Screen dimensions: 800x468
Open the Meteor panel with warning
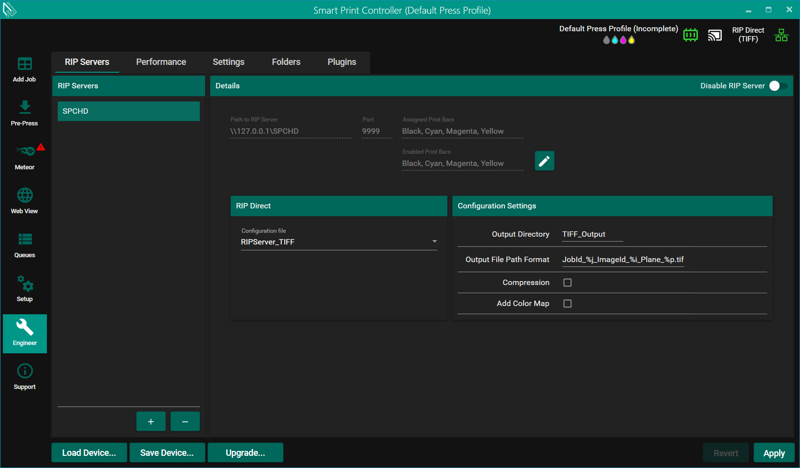pos(24,157)
